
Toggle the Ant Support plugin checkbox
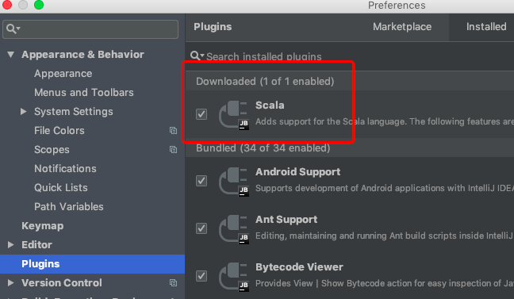click(x=201, y=228)
